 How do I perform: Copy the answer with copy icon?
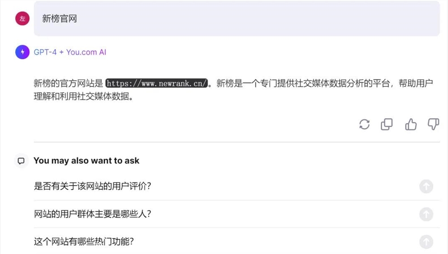click(387, 124)
